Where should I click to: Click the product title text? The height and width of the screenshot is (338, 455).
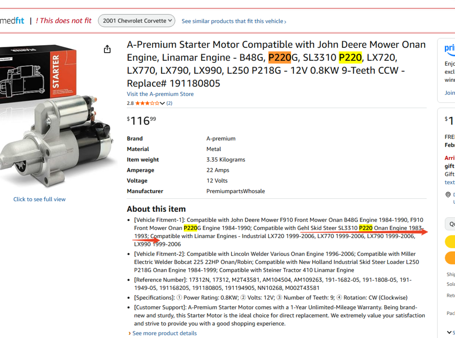click(x=276, y=64)
